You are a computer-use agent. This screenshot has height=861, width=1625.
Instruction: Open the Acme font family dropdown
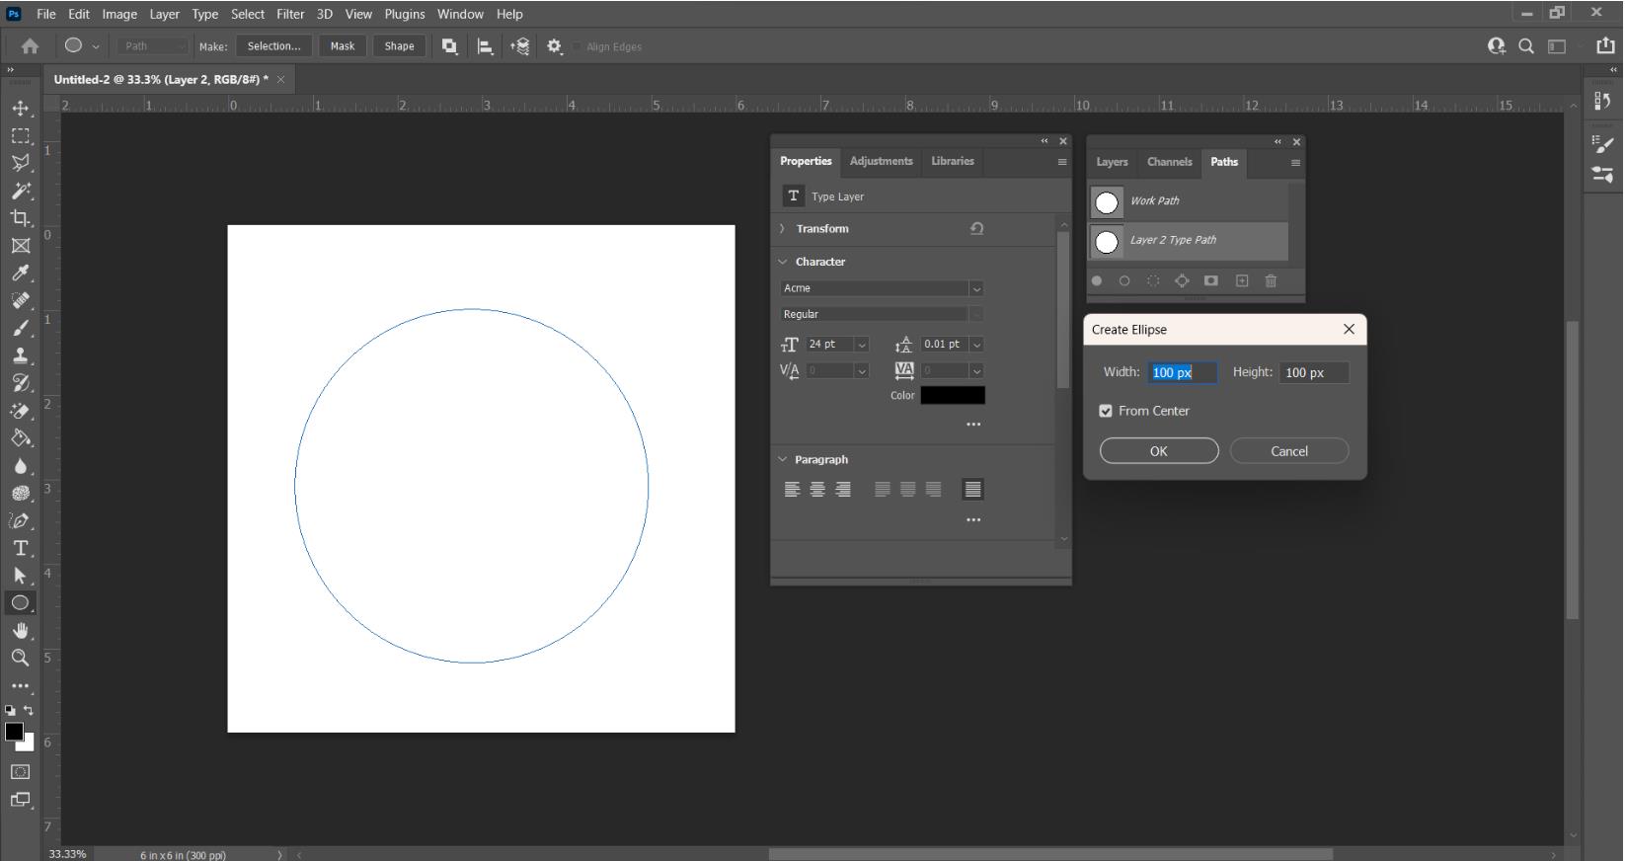(x=975, y=289)
